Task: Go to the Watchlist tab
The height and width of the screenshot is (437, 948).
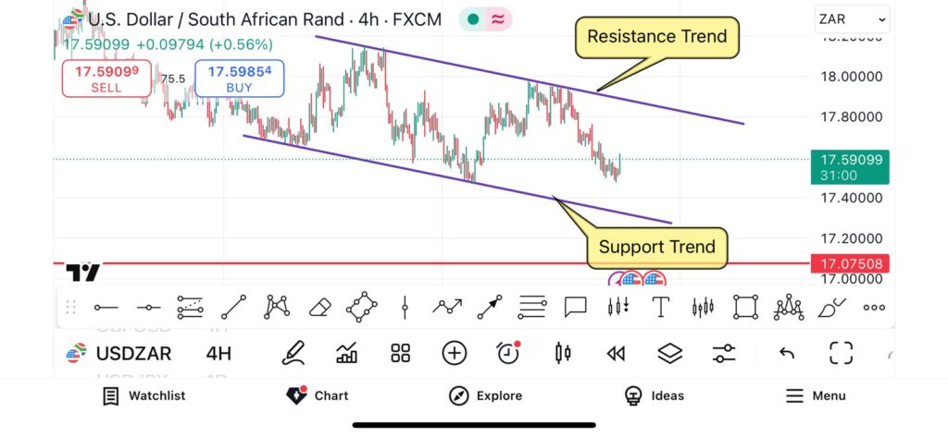Action: pyautogui.click(x=144, y=395)
